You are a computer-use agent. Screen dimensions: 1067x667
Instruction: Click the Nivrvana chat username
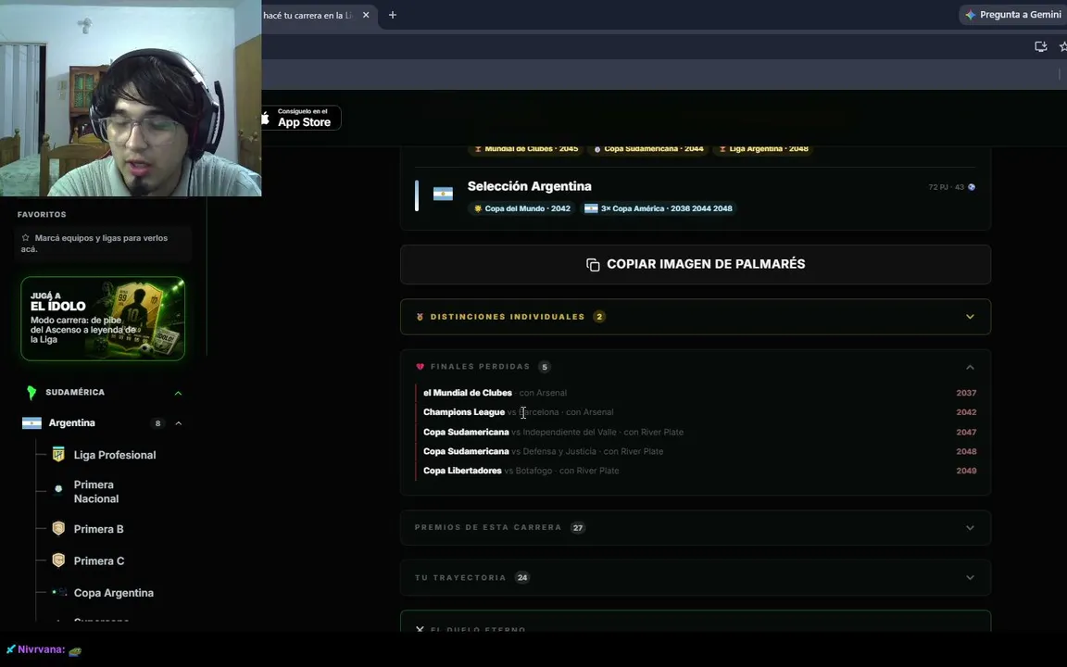(x=41, y=649)
